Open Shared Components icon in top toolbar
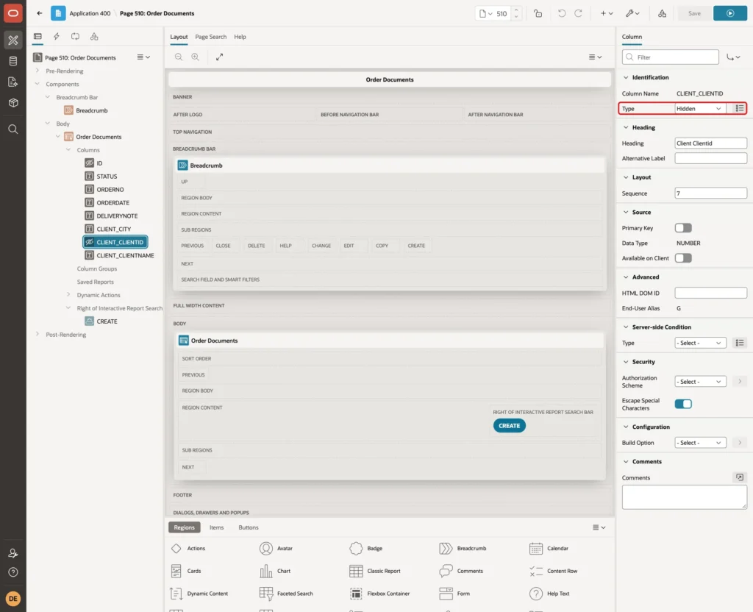 point(662,13)
